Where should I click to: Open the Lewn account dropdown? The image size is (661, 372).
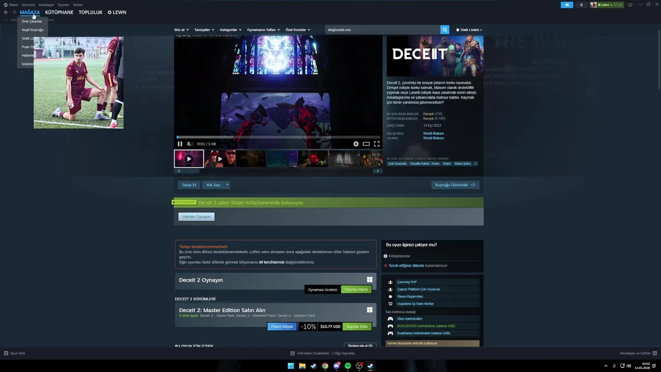607,5
